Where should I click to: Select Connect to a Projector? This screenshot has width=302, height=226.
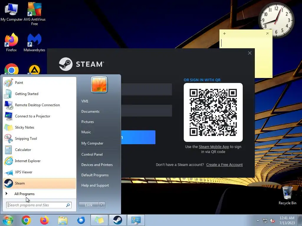pos(40,116)
